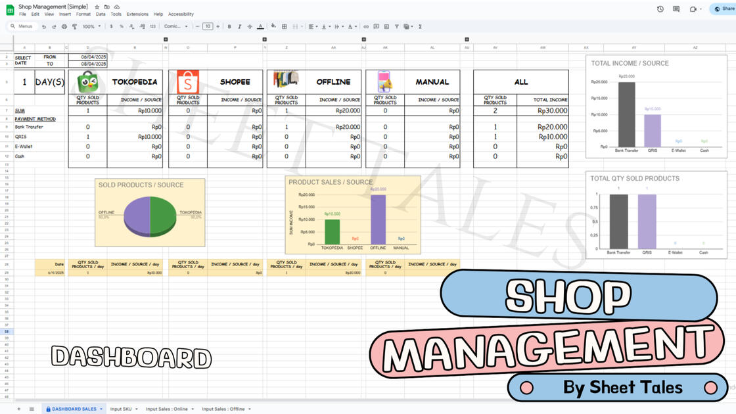This screenshot has width=736, height=414.
Task: Open the View menu
Action: (49, 14)
